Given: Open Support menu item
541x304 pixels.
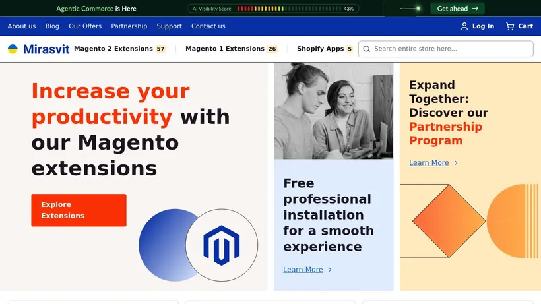Looking at the screenshot, I should 169,26.
